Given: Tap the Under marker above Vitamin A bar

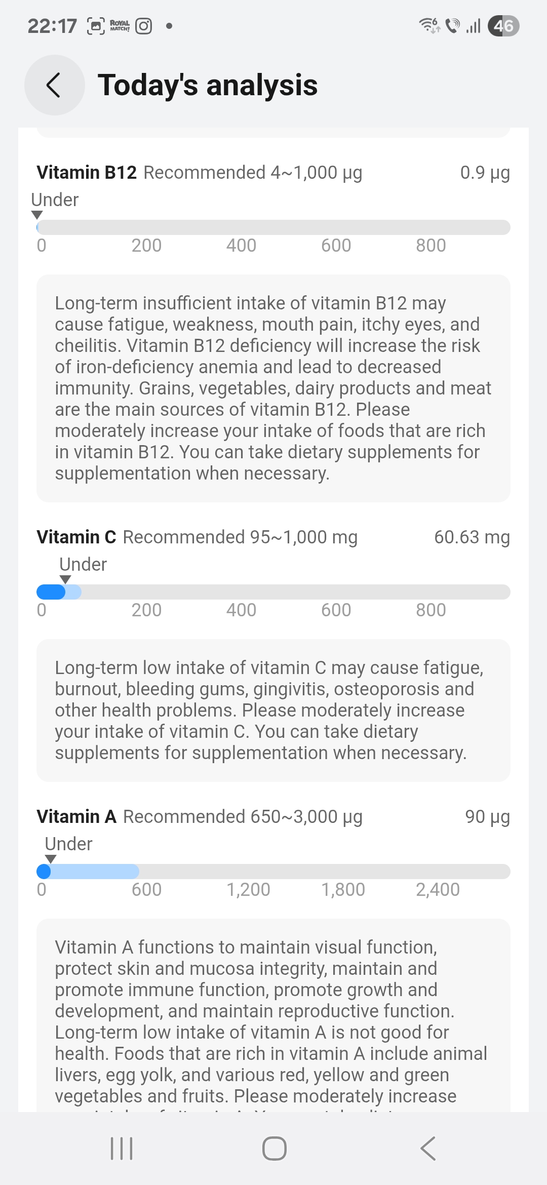Looking at the screenshot, I should tap(68, 844).
